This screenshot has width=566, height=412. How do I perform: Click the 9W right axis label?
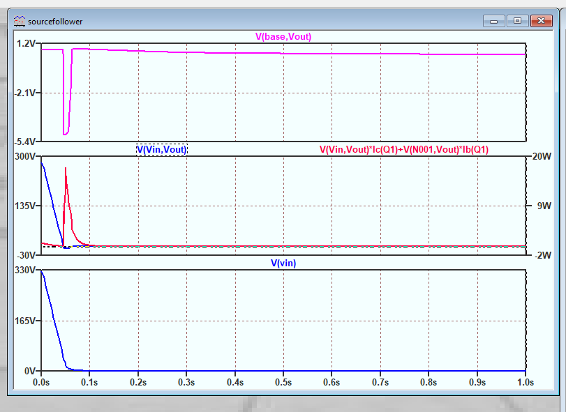544,206
